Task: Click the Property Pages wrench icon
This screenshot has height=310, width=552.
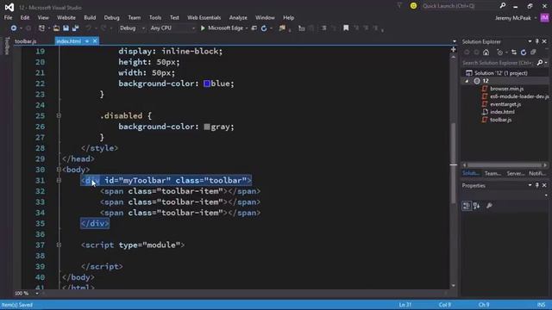Action: [x=489, y=206]
